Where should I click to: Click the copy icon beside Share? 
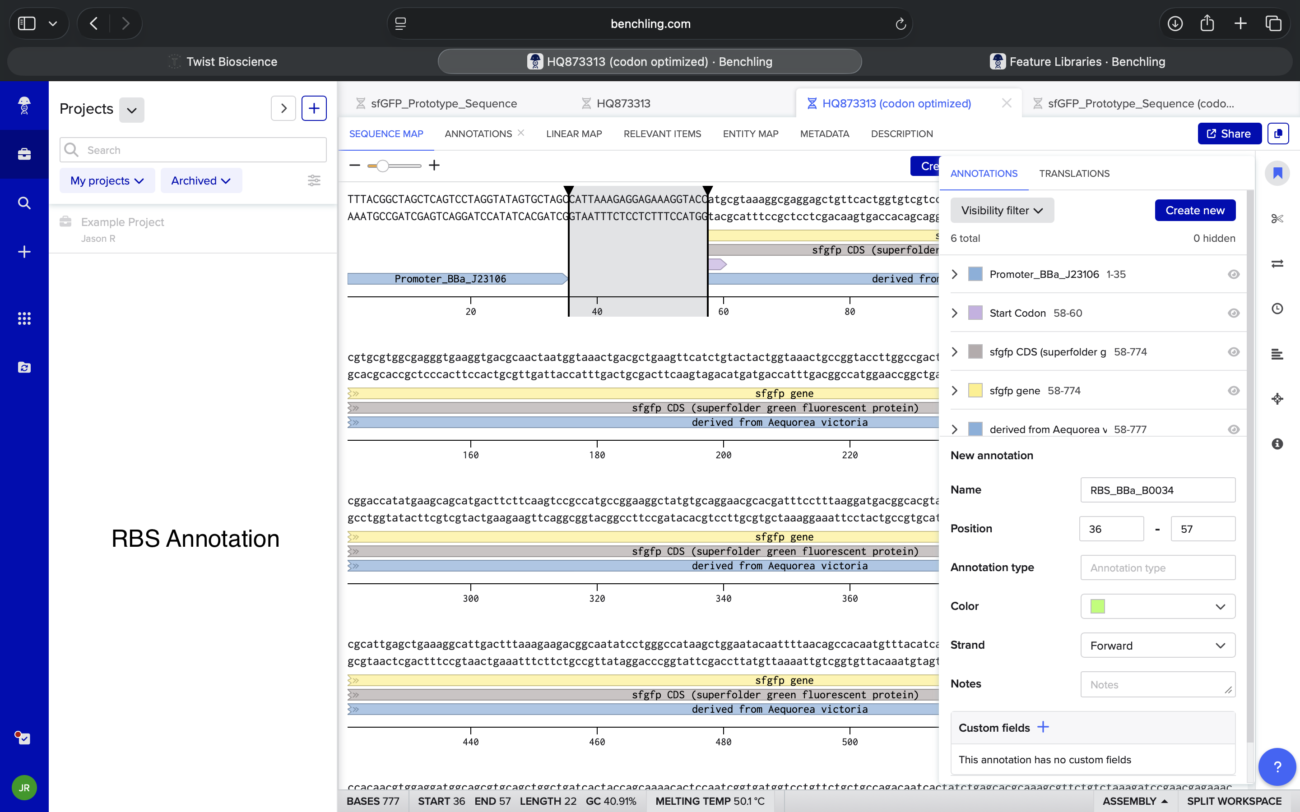tap(1278, 134)
